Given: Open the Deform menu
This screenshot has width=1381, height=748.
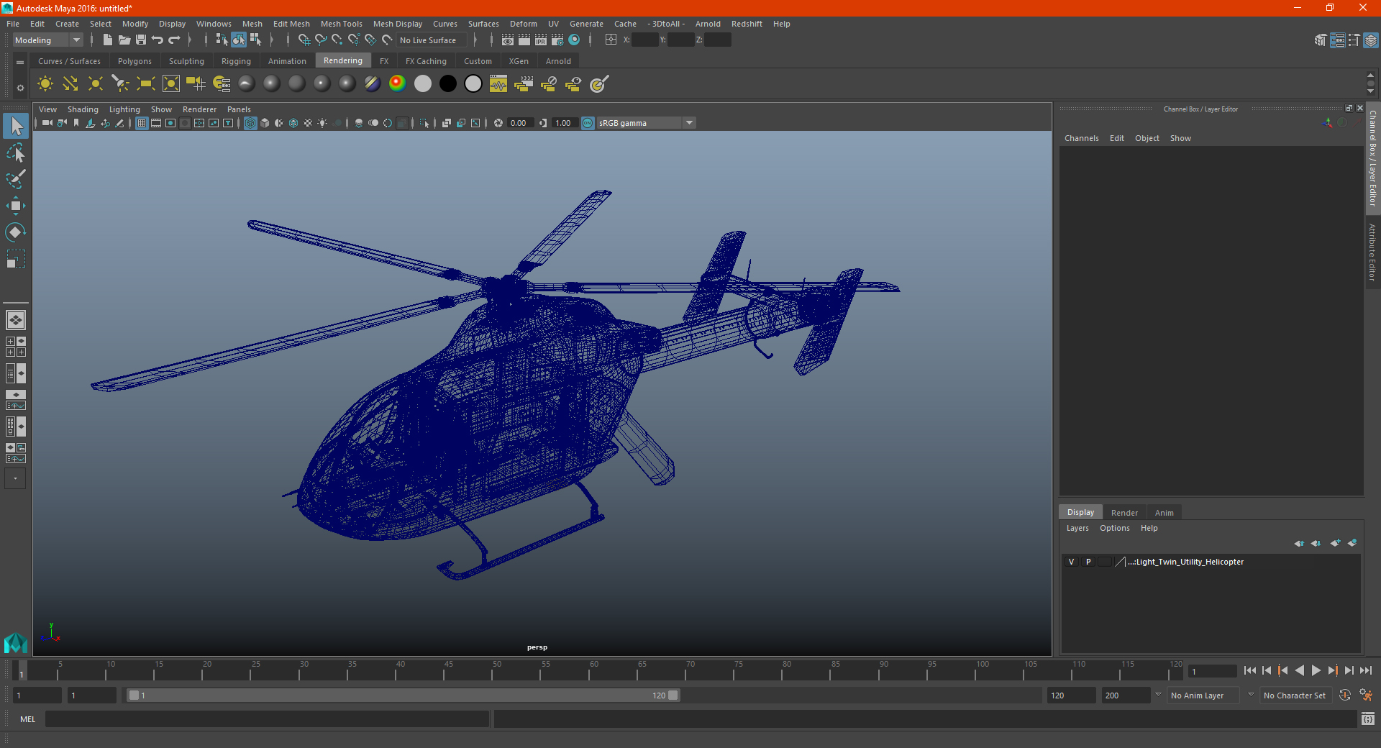Looking at the screenshot, I should (x=524, y=24).
